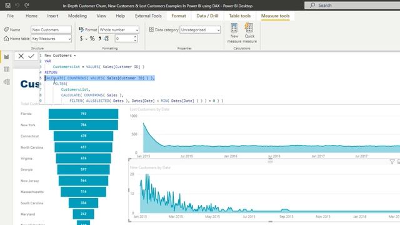Click the RETURN keyword in formula

51,72
